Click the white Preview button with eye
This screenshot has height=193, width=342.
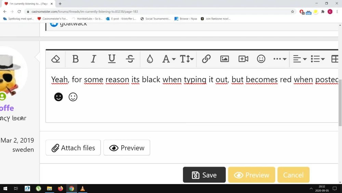(127, 148)
